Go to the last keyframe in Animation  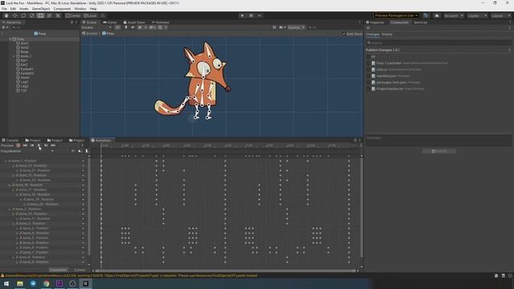coord(53,145)
